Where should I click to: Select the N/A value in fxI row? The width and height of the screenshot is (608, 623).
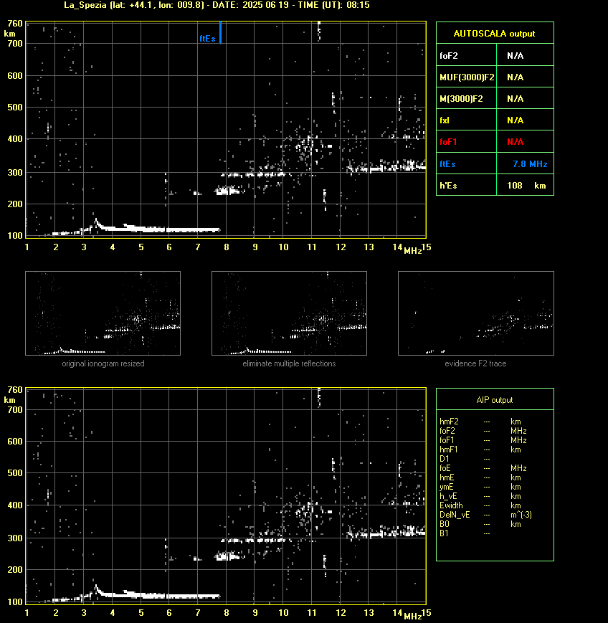click(515, 120)
